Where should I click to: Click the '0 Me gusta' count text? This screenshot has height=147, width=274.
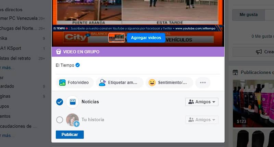pyautogui.click(x=262, y=36)
